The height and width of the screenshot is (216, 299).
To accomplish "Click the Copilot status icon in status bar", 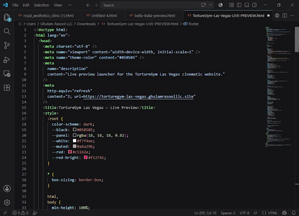I will 284,213.
